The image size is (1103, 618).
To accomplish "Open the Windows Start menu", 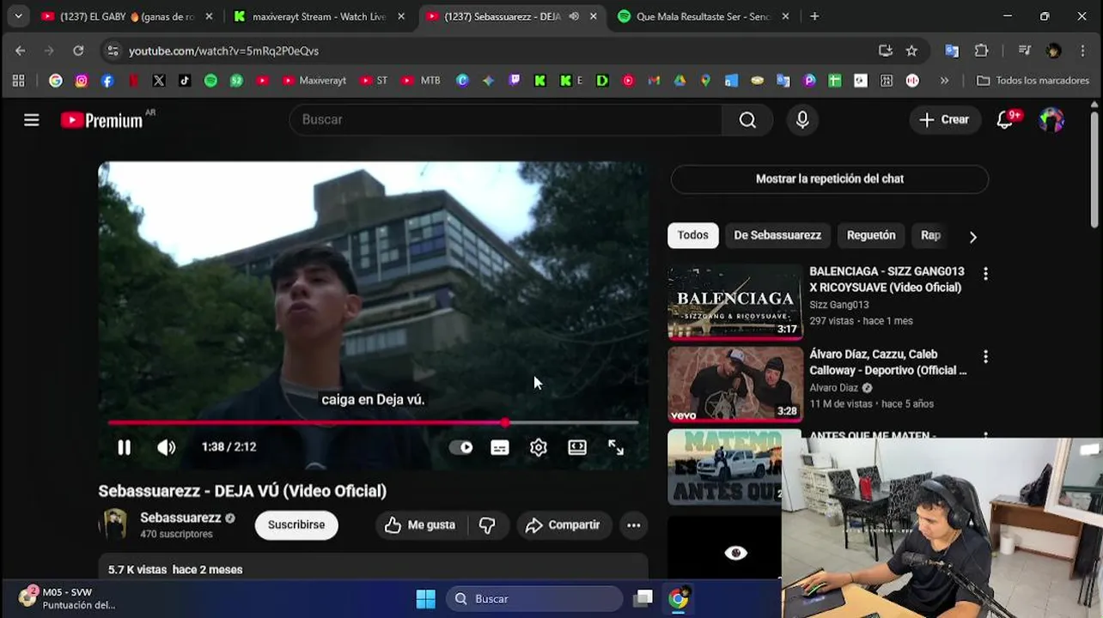I will [x=425, y=599].
